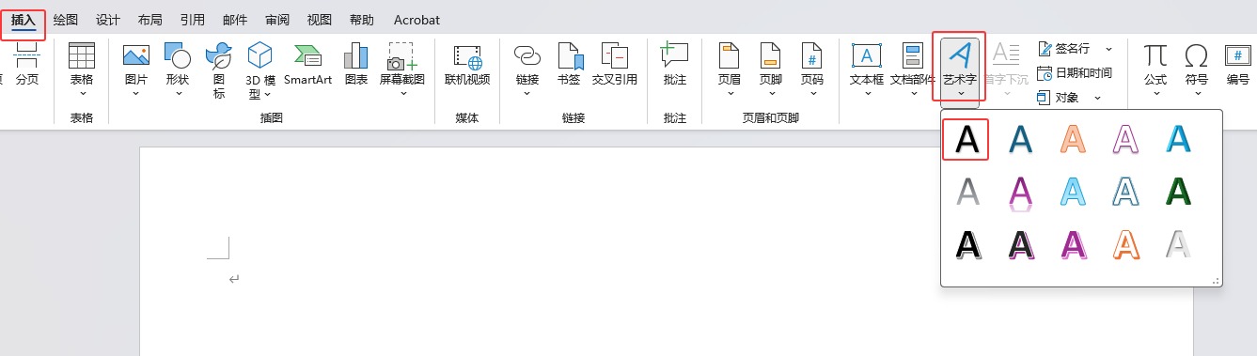The height and width of the screenshot is (356, 1257).
Task: Choose the plain black fill WordArt style
Action: [x=967, y=139]
